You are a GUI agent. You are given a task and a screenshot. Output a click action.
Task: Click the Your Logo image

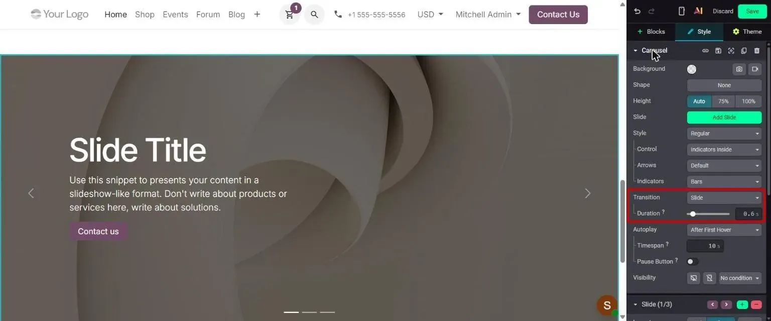click(59, 14)
